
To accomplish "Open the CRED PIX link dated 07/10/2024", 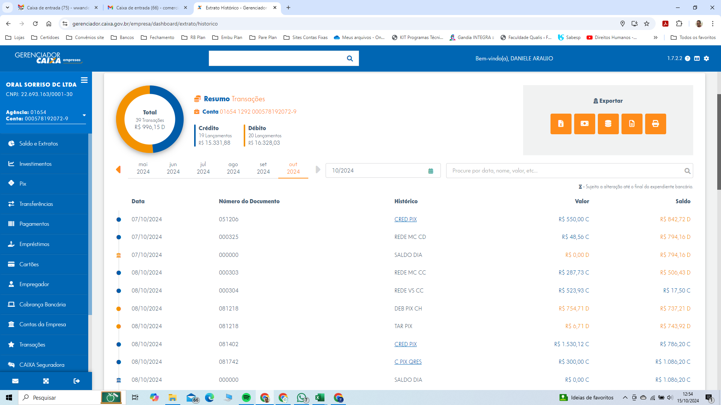I will [x=405, y=219].
